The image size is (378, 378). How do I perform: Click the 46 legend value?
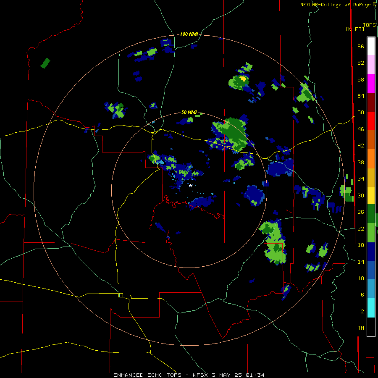tap(361, 129)
